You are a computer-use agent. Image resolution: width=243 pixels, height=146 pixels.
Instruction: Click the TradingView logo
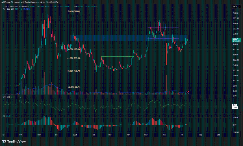(14, 141)
